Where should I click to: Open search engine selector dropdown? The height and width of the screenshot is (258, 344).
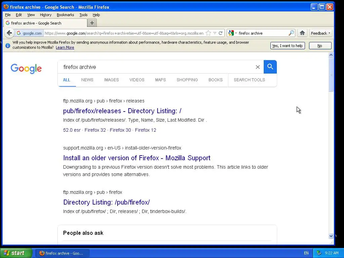click(x=232, y=33)
